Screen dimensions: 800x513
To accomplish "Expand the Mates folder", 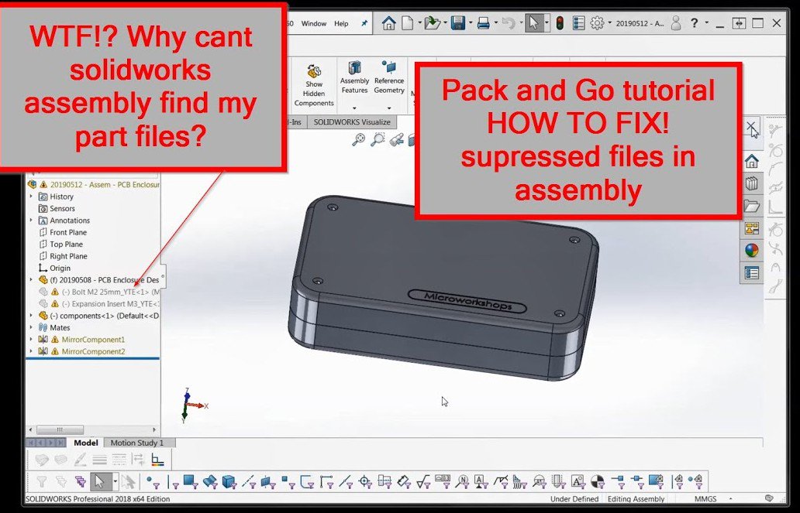I will point(31,327).
